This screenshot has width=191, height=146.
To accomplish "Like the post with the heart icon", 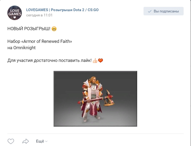I will click(x=11, y=141).
